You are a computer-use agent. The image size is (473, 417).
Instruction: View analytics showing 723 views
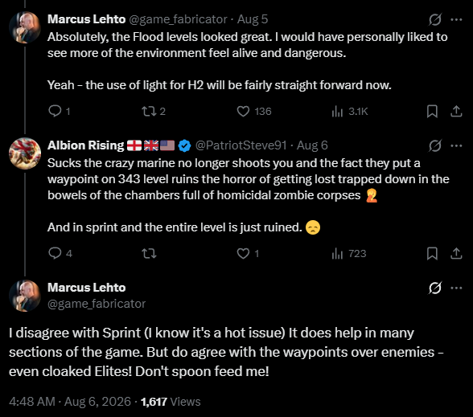click(x=349, y=253)
